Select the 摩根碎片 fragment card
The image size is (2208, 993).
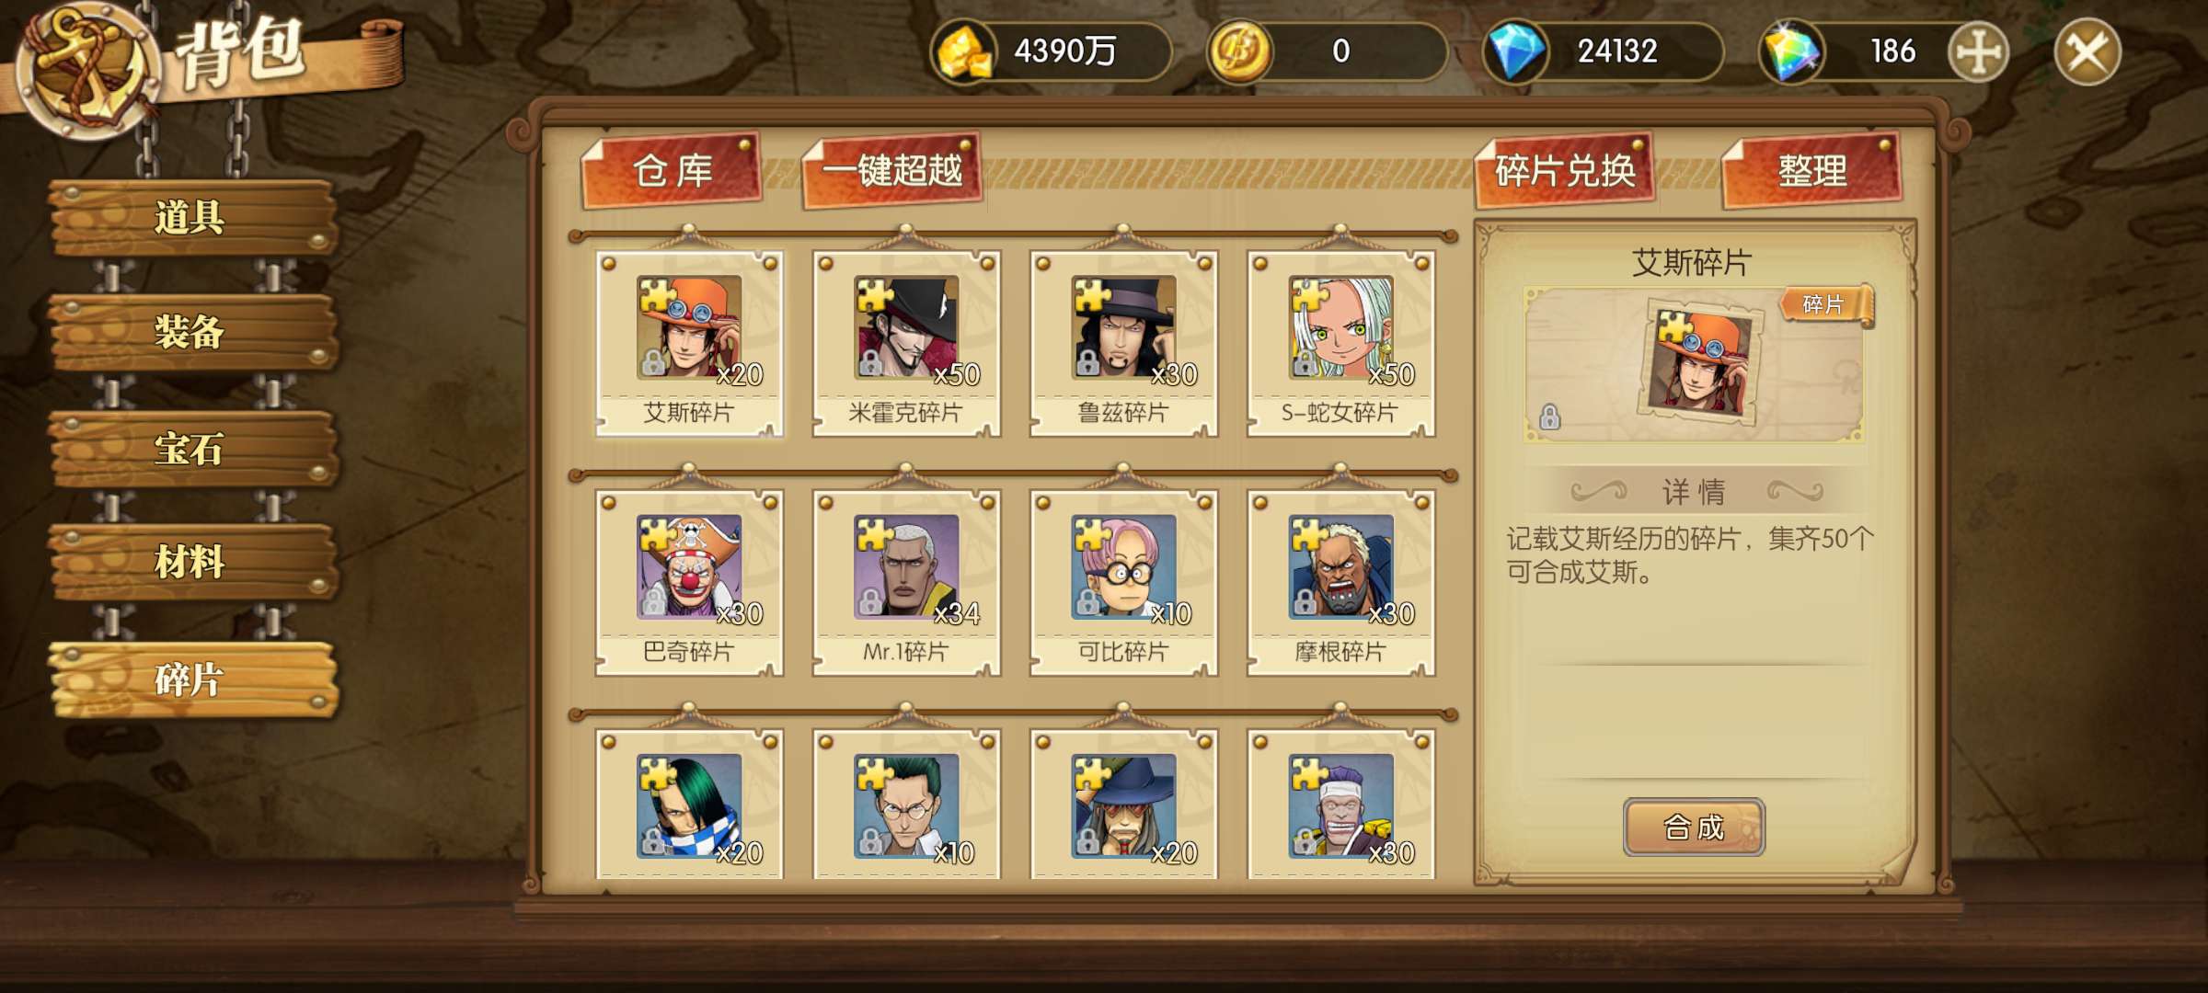(1340, 583)
